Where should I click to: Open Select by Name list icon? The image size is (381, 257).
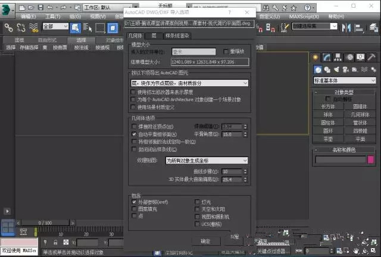click(88, 28)
